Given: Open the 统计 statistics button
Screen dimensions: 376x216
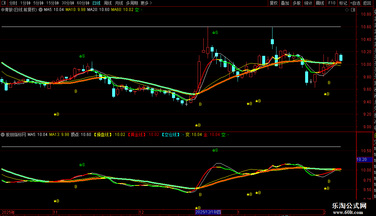Looking at the screenshot, I should click(x=308, y=3).
